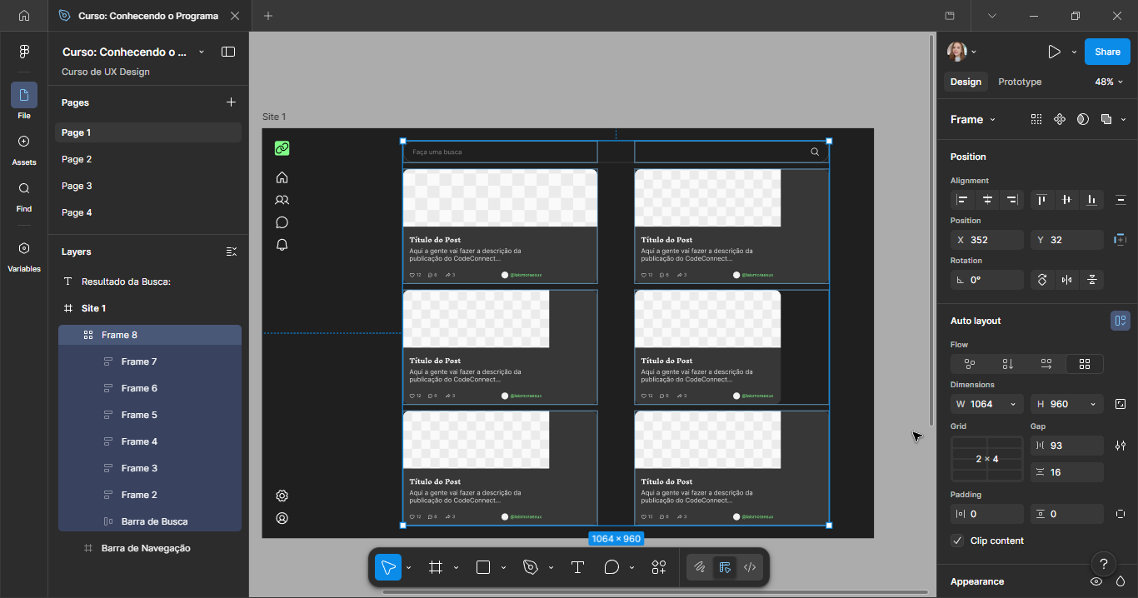Switch to the Design tab
1138x598 pixels.
click(966, 82)
